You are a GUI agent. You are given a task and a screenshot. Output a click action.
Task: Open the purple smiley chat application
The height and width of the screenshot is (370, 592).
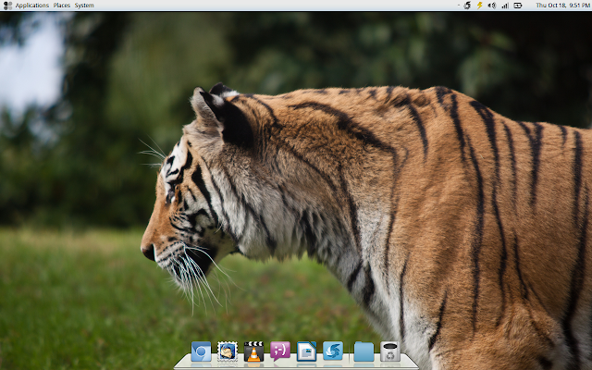tap(280, 351)
